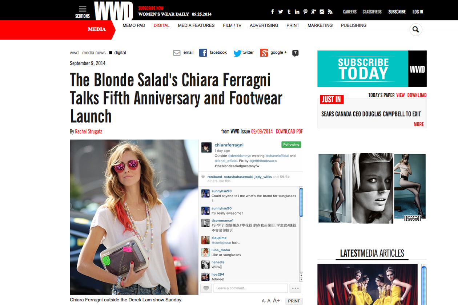Click the Chiara Ferragni street photo

click(x=134, y=217)
